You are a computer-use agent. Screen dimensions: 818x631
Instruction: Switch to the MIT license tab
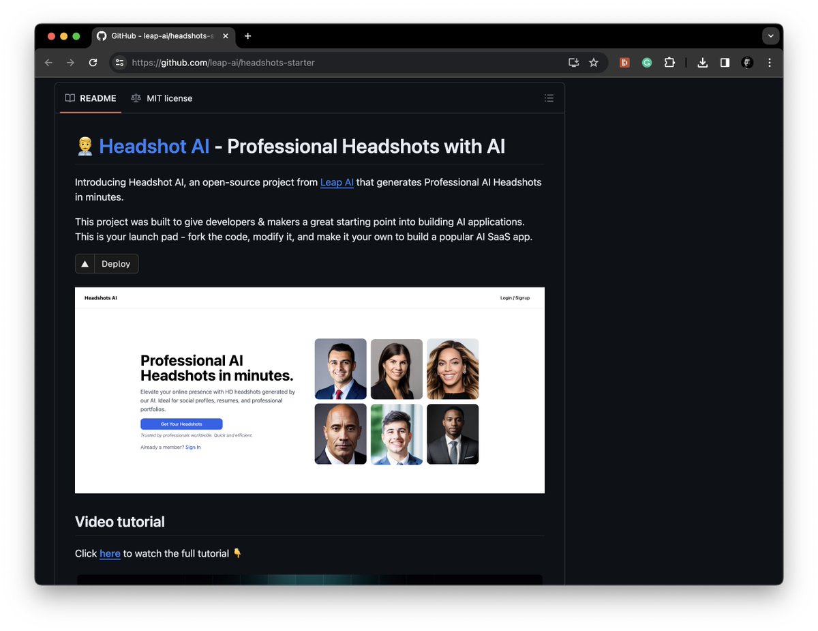tap(162, 98)
